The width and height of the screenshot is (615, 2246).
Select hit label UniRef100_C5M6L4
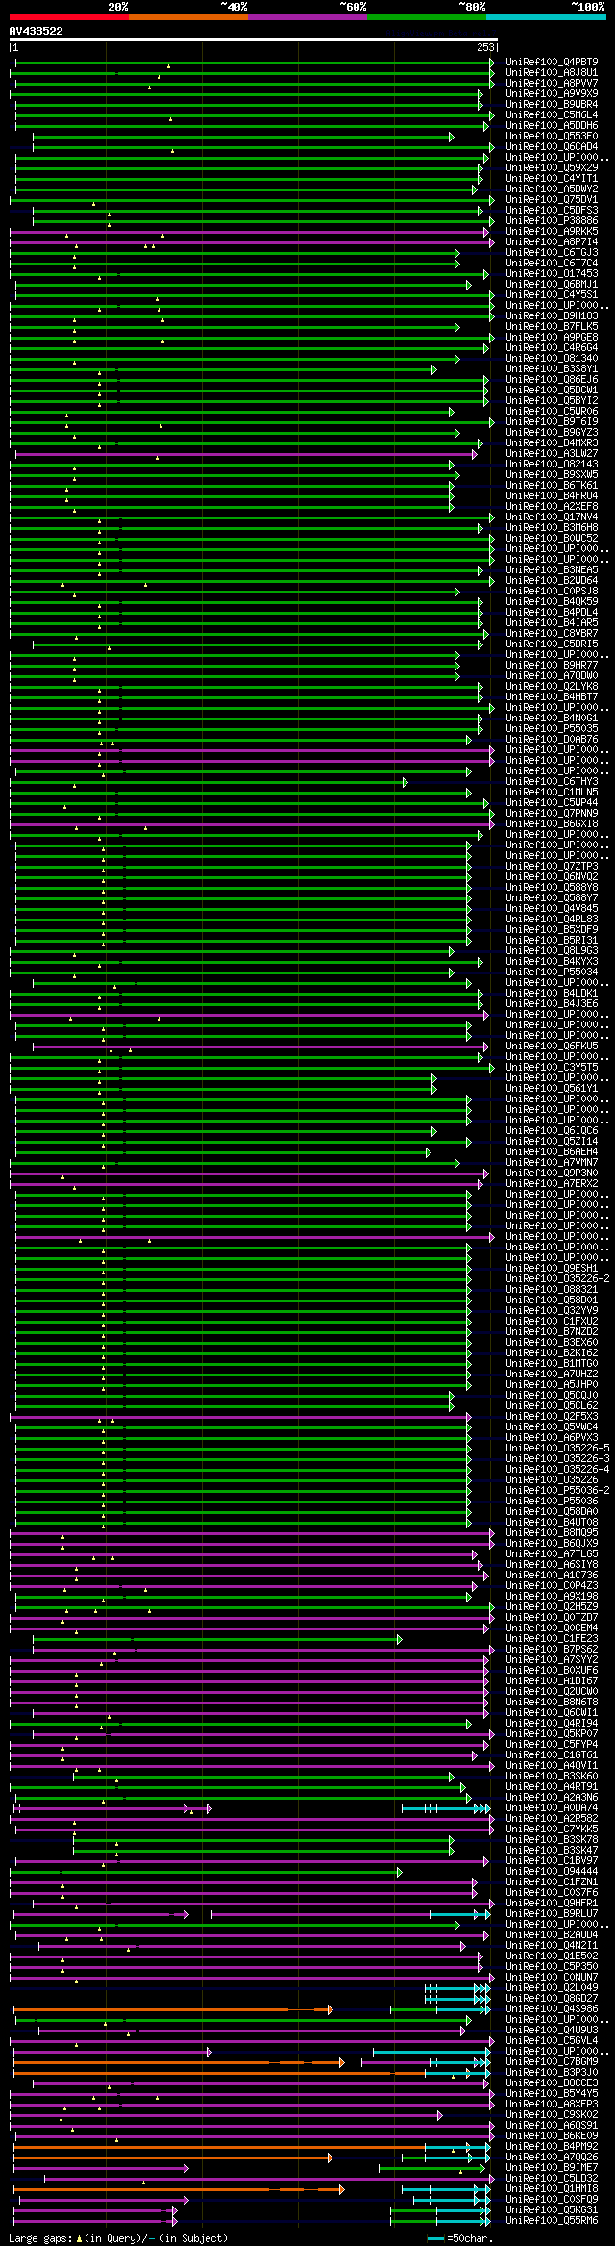[x=552, y=114]
